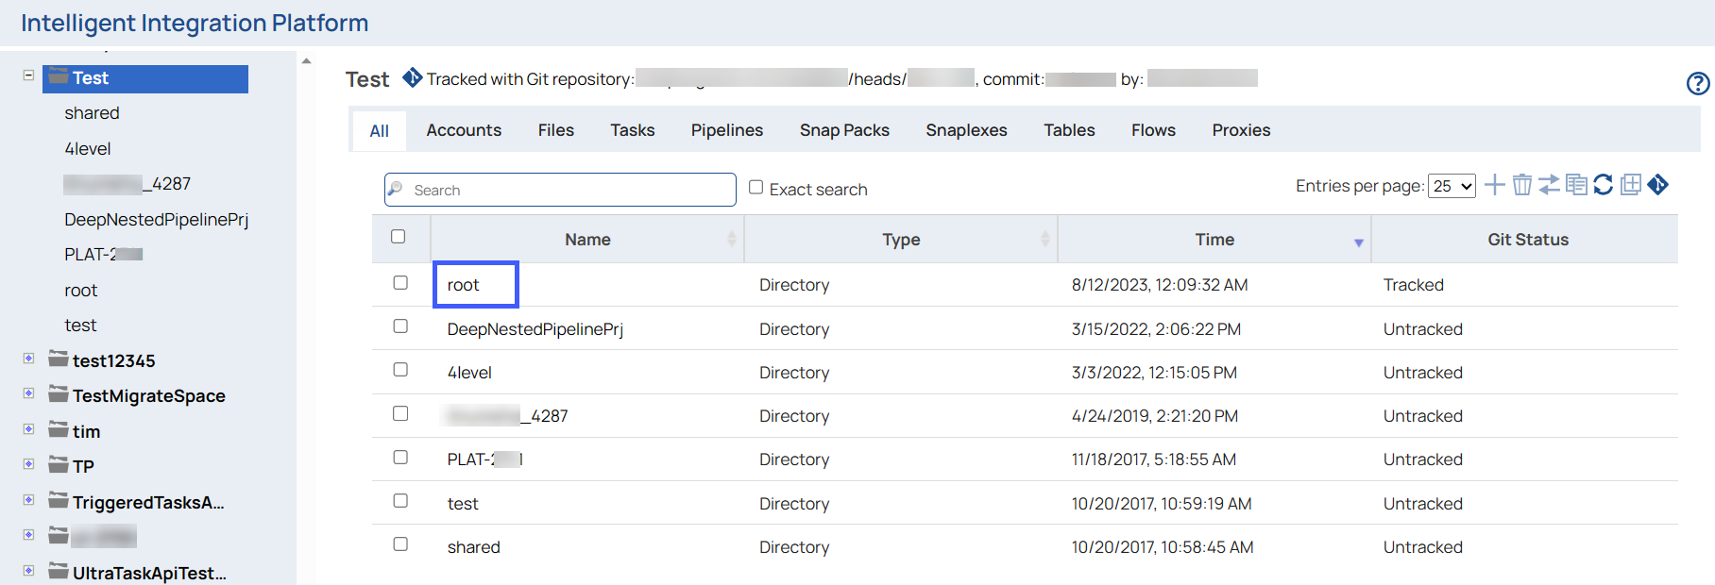Enable the Exact search checkbox
This screenshot has width=1715, height=585.
[756, 188]
